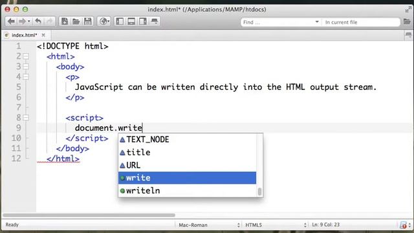Close the index.html* tab

[x=43, y=35]
